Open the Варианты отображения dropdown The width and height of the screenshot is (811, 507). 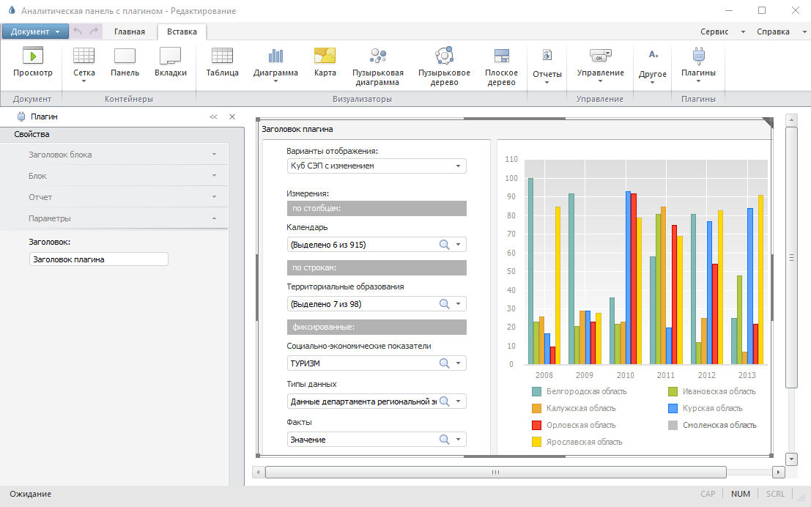pos(458,166)
